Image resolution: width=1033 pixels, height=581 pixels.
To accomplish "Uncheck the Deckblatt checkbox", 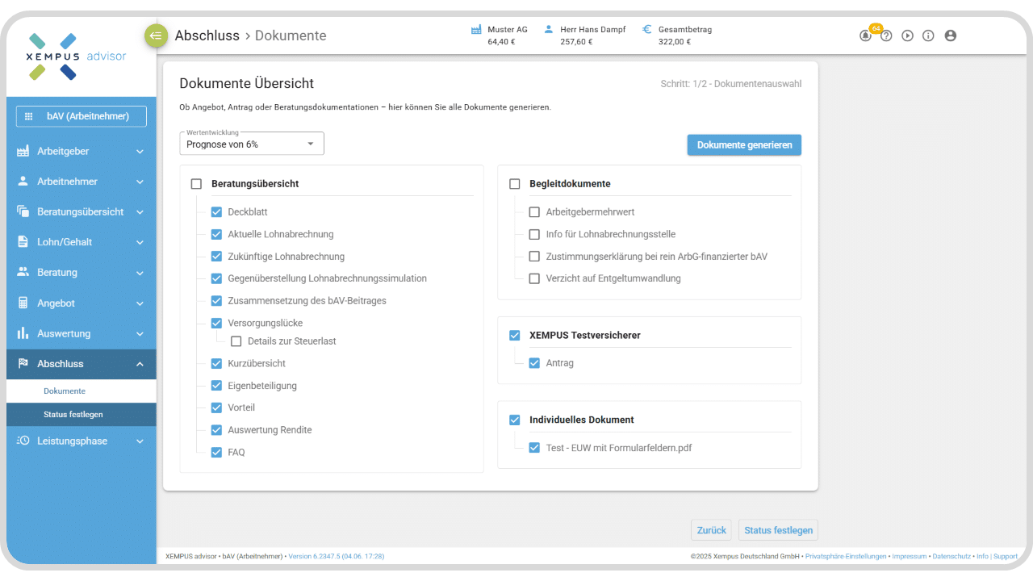I will (216, 212).
